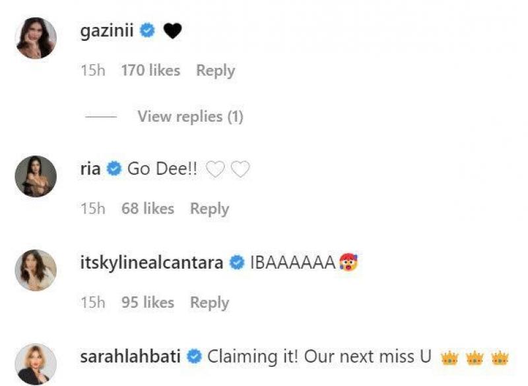Reply to ria's comment
This screenshot has height=386, width=528.
(211, 208)
